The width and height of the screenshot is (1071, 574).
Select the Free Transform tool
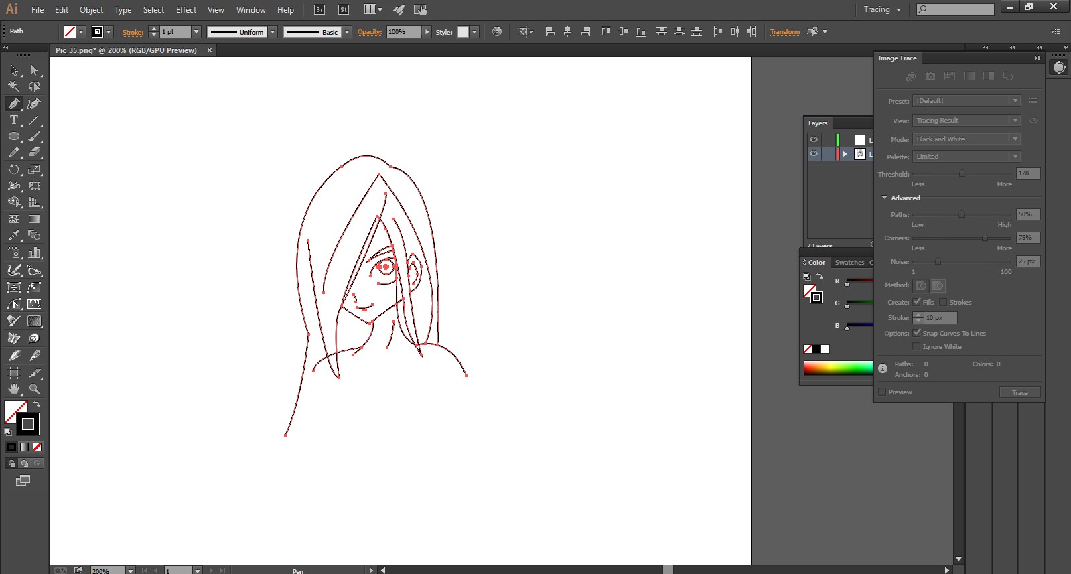(34, 186)
